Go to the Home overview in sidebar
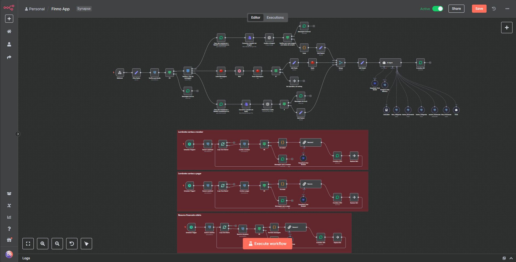The width and height of the screenshot is (516, 262). [x=9, y=31]
